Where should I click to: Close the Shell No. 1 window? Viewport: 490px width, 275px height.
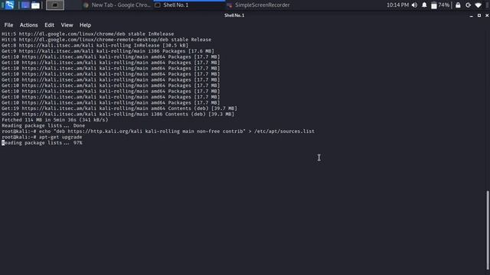pos(487,15)
